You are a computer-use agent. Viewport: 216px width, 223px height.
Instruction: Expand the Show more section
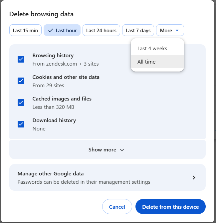tap(103, 150)
